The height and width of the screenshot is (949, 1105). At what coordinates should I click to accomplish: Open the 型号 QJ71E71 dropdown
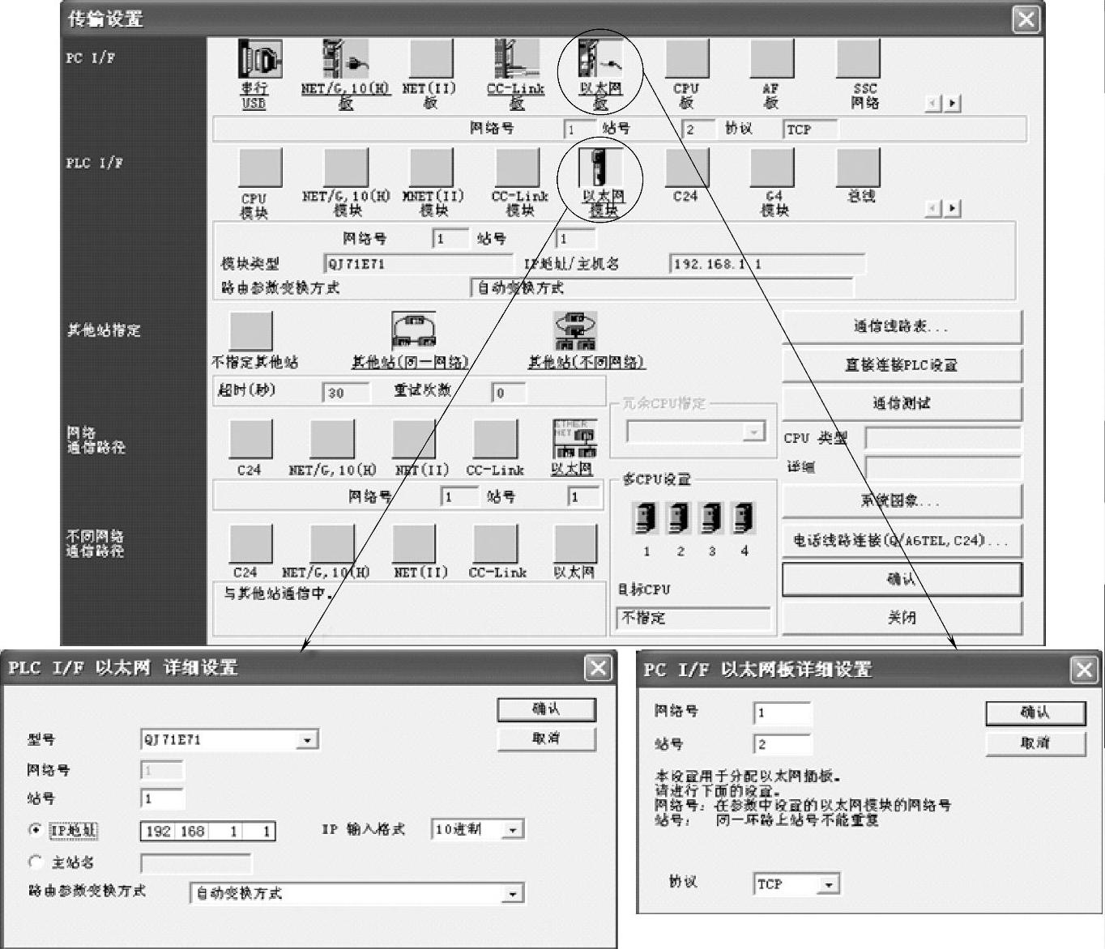pyautogui.click(x=307, y=740)
